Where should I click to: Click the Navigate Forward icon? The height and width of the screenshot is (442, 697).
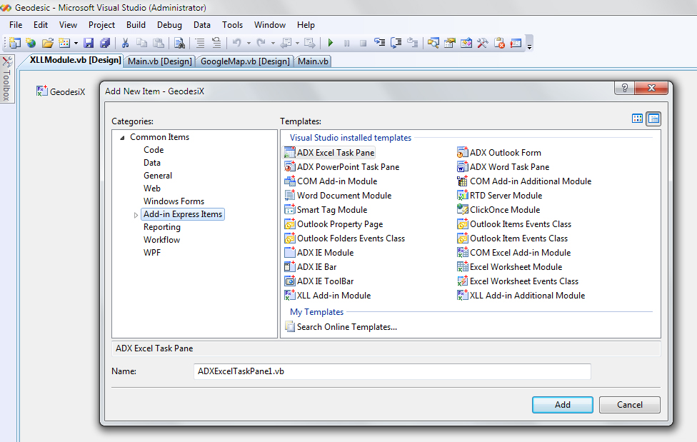pos(310,43)
